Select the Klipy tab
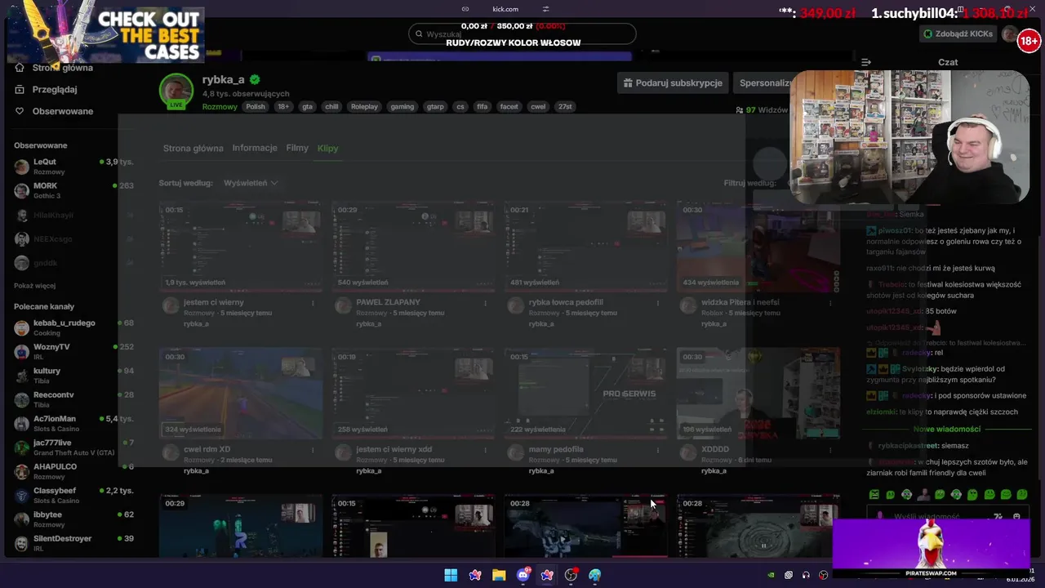The height and width of the screenshot is (588, 1045). [327, 149]
